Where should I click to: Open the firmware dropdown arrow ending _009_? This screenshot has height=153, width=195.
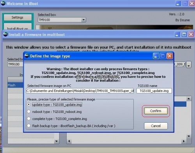coord(189,65)
